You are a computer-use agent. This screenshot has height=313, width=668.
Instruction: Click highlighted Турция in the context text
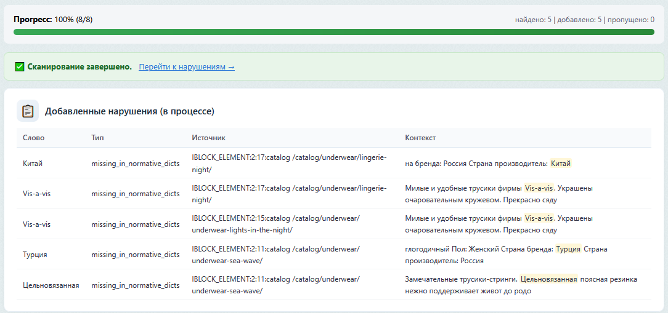(x=568, y=249)
